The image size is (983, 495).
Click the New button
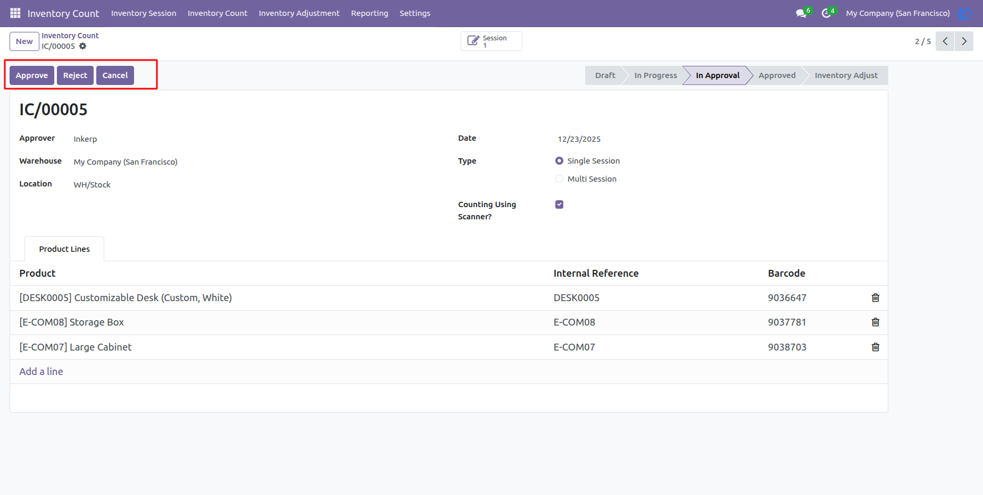(24, 41)
